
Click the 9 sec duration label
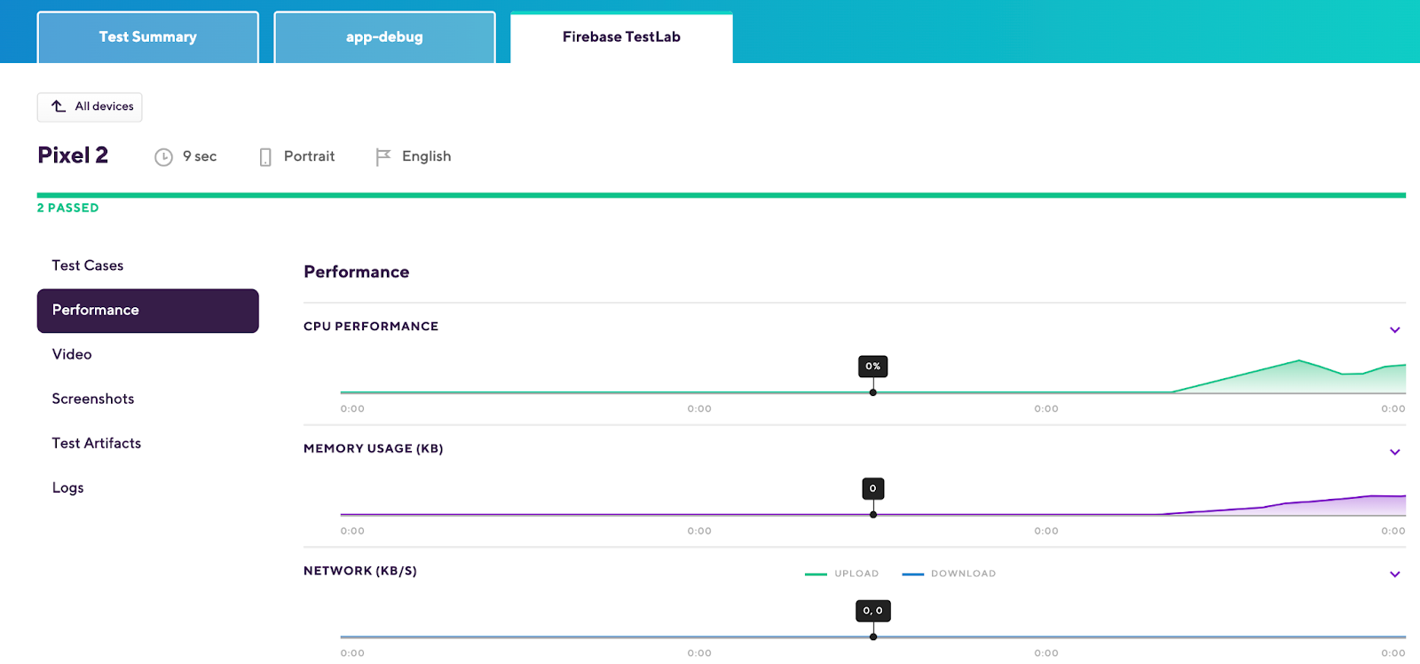pos(200,156)
